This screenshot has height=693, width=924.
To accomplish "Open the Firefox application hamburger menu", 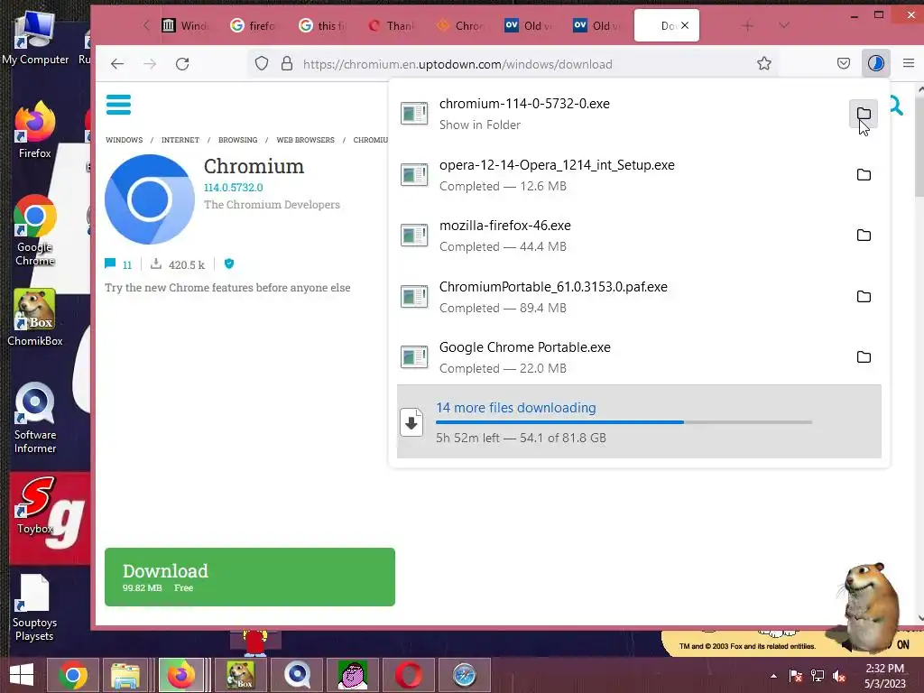I will 908,64.
